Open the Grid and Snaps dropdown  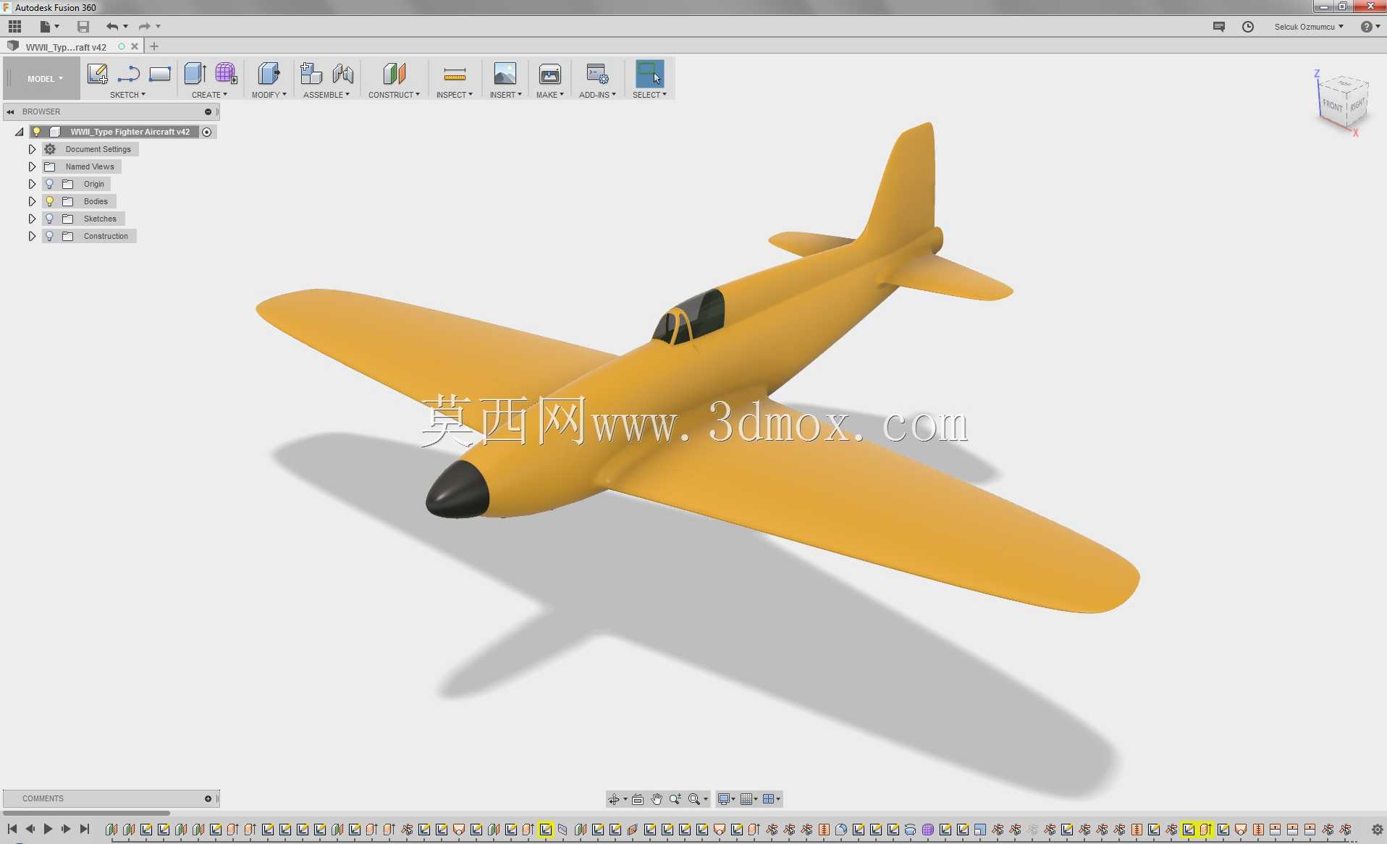pos(749,799)
